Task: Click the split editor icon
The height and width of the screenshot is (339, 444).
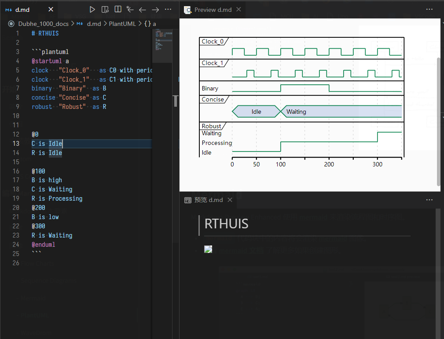Action: [117, 9]
